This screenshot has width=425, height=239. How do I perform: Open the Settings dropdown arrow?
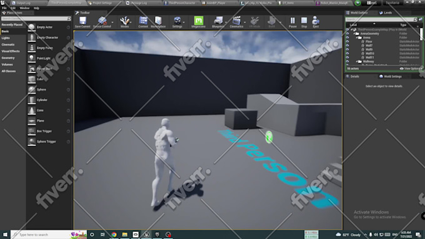tap(184, 22)
